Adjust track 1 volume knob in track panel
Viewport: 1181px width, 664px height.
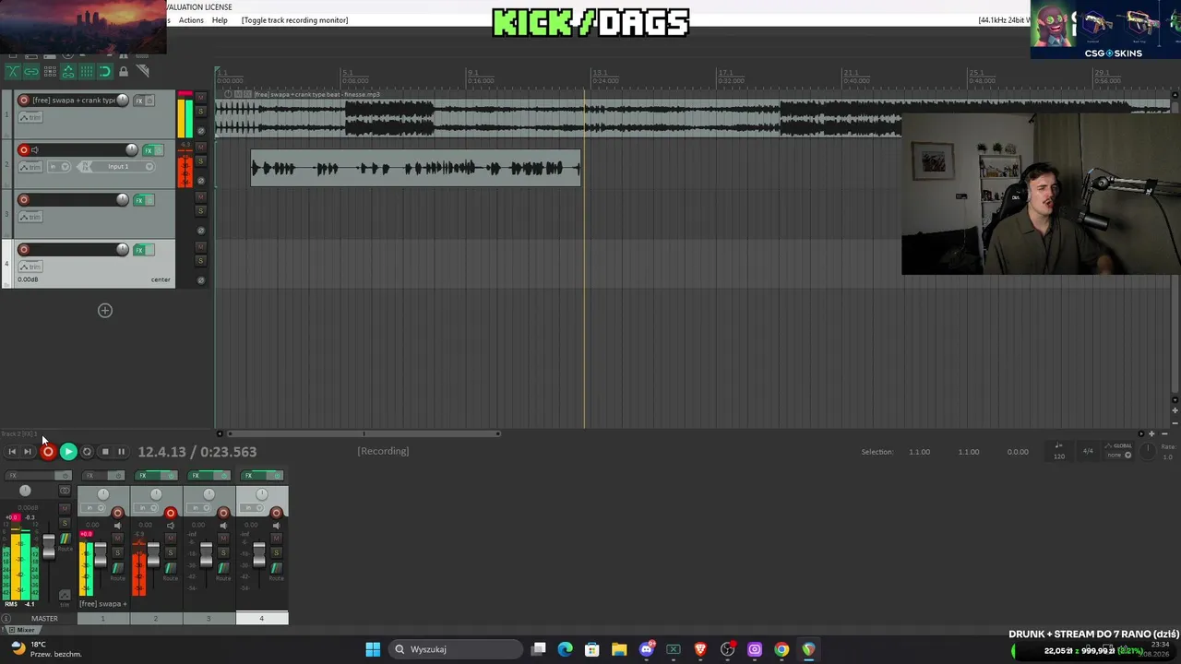(122, 101)
